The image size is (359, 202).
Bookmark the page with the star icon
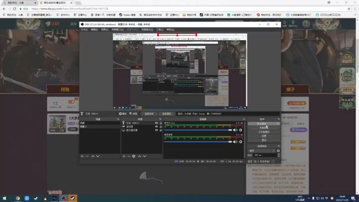pyautogui.click(x=349, y=9)
